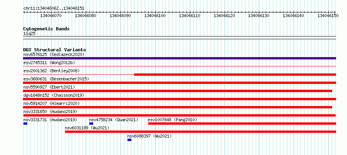Click the red bar under nsv6031189

point(200,132)
